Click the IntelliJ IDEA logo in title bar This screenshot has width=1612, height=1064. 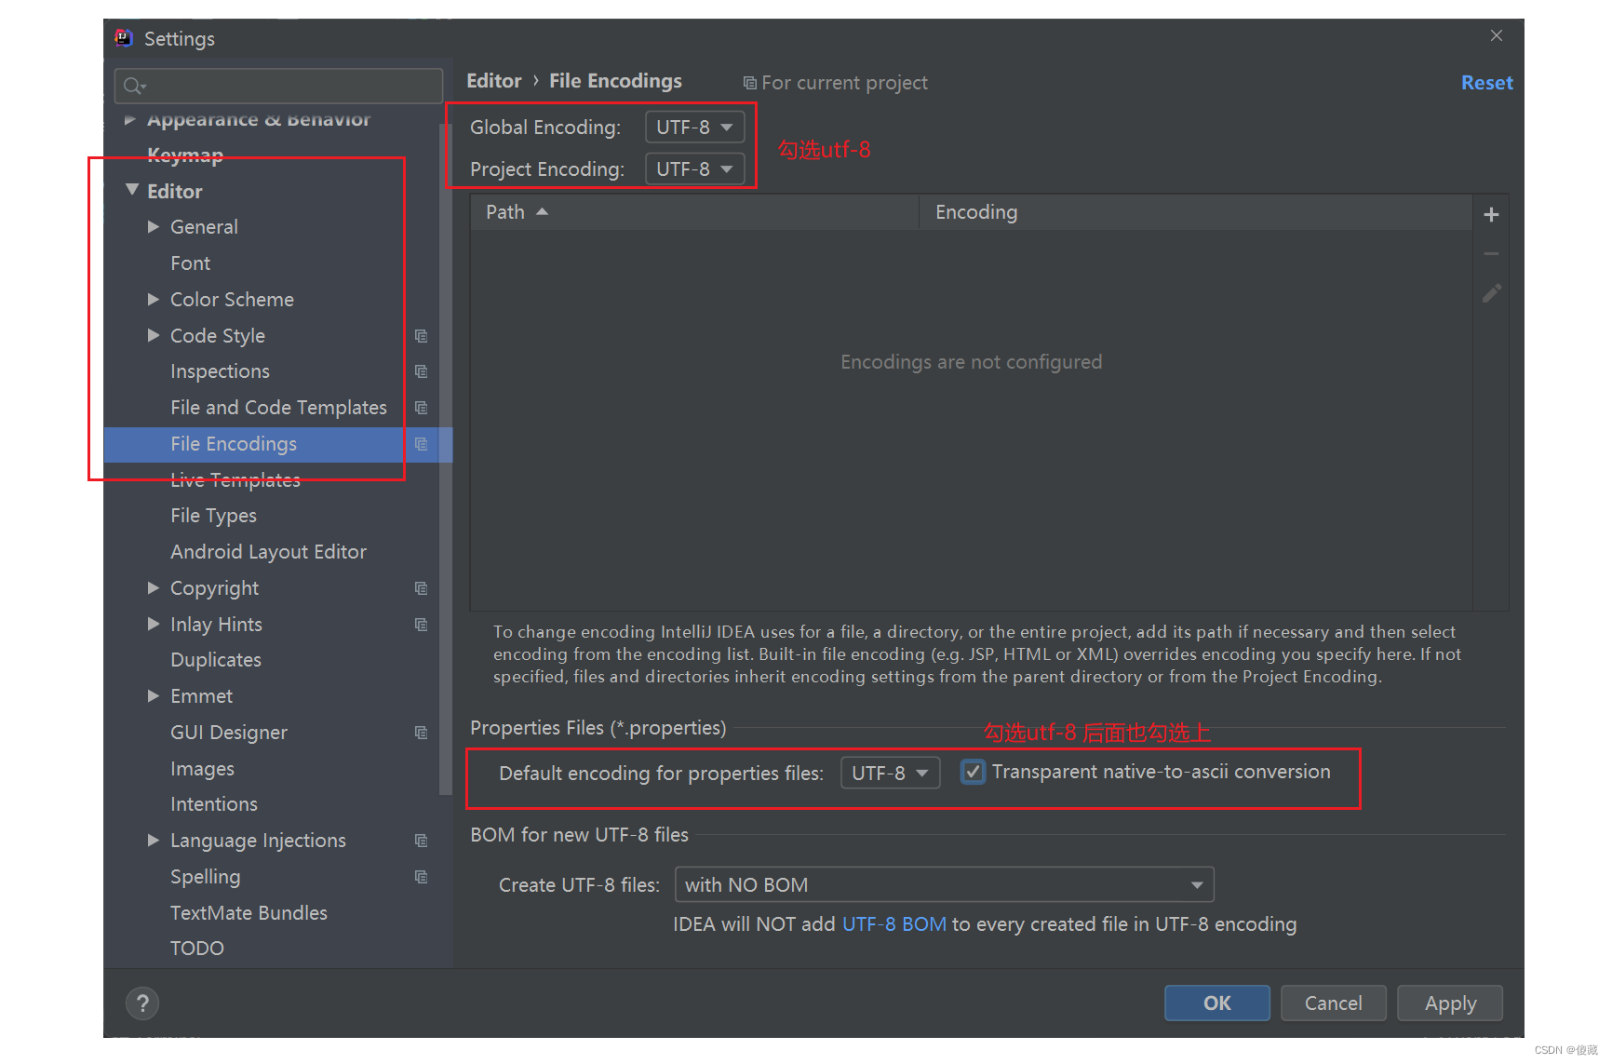coord(124,38)
